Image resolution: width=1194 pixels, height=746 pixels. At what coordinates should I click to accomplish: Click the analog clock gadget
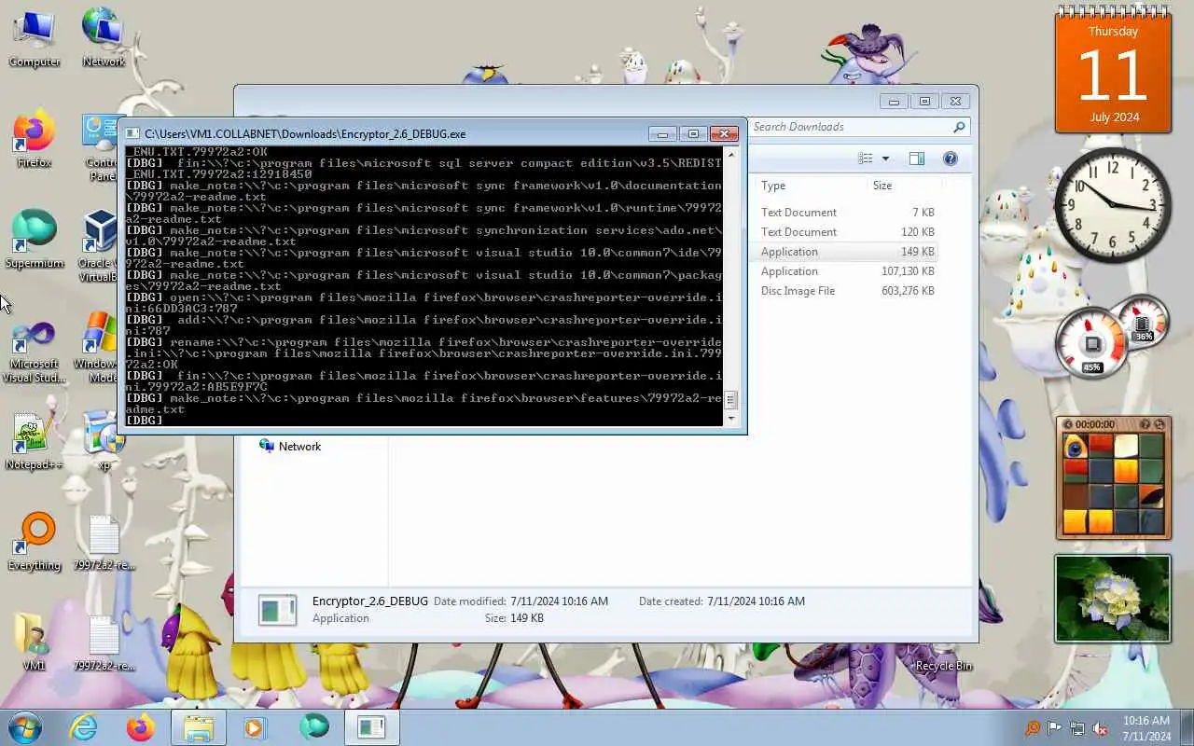[1112, 204]
